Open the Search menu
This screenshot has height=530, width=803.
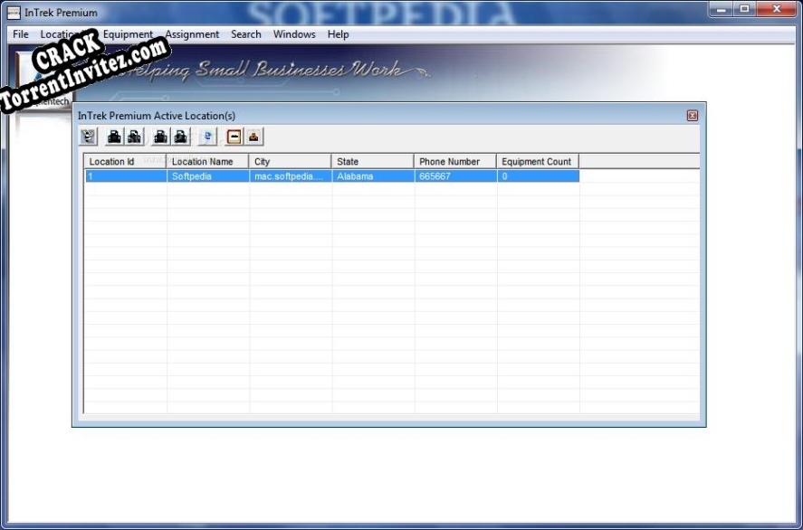point(244,33)
